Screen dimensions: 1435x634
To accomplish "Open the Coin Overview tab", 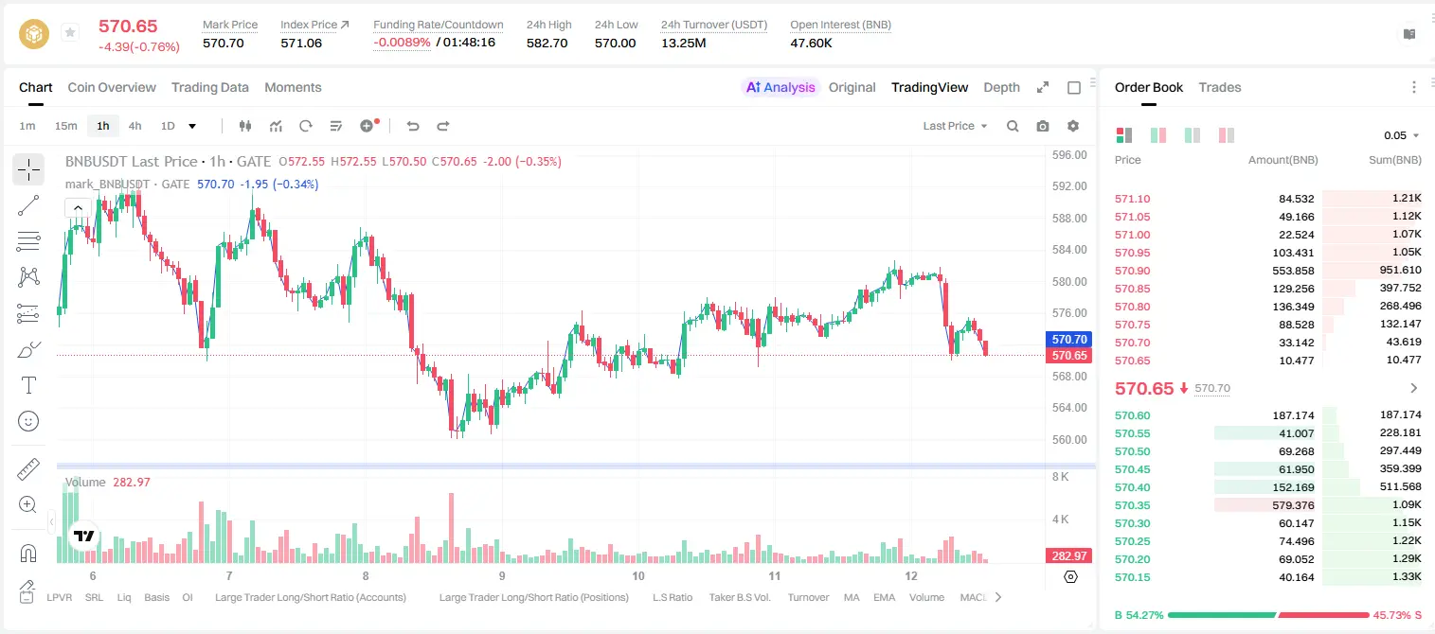I will [x=112, y=87].
